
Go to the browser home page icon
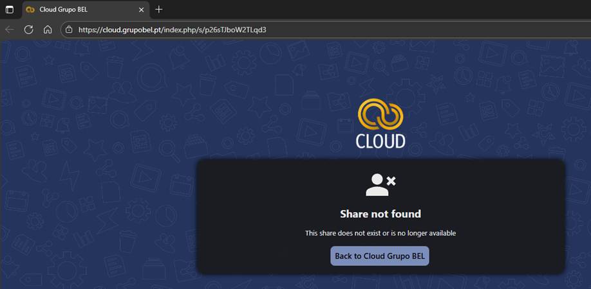(48, 30)
